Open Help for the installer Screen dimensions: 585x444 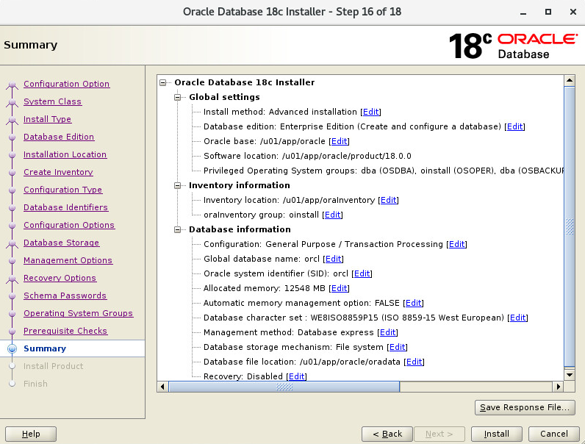coord(31,434)
